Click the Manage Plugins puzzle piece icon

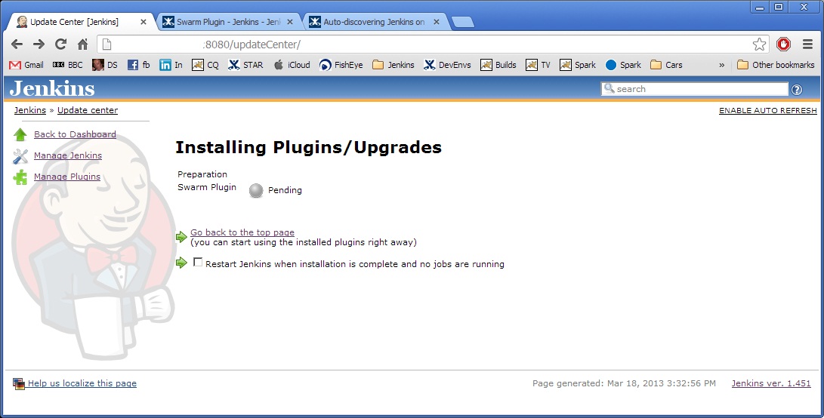pos(20,177)
